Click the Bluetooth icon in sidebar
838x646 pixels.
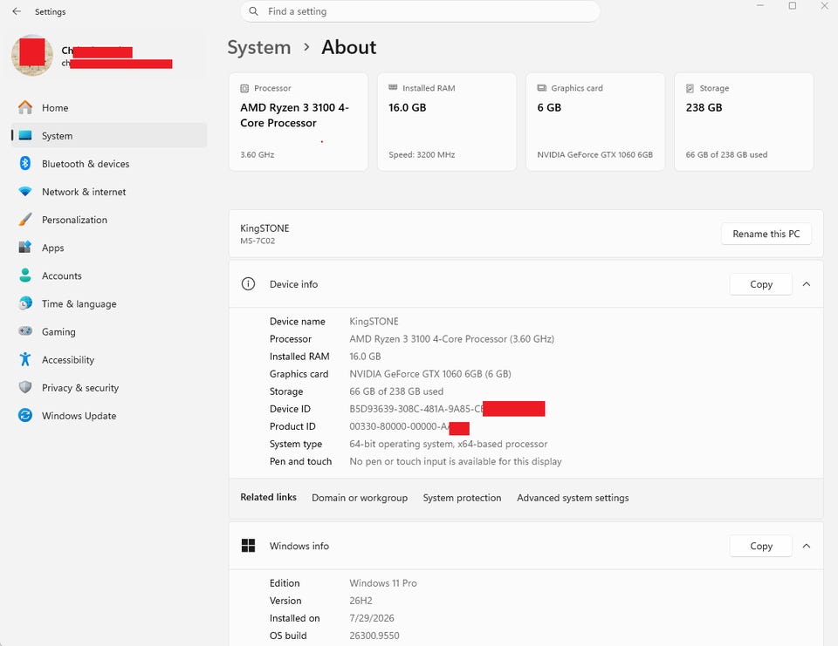[x=25, y=163]
